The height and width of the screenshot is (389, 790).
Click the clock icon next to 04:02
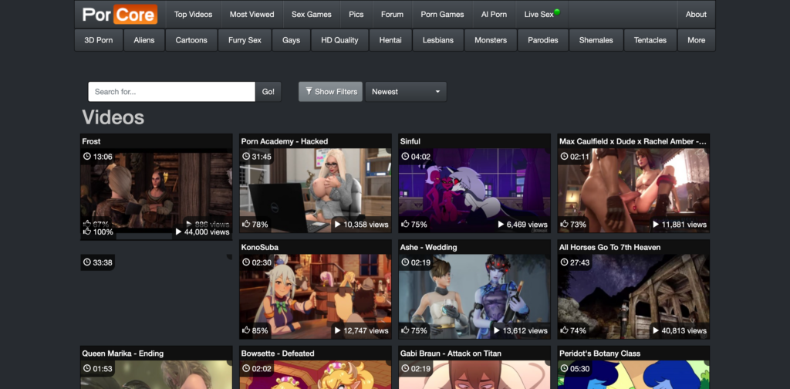click(405, 157)
